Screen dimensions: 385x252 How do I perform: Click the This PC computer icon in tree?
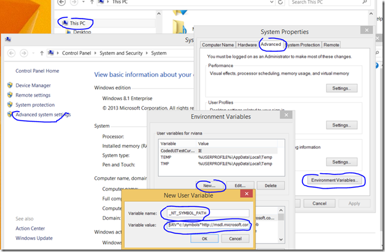coord(65,23)
